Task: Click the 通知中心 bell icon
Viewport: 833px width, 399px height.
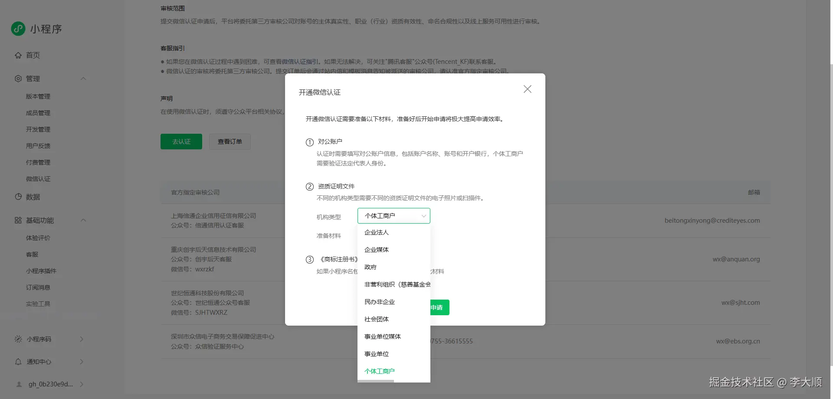Action: [18, 362]
